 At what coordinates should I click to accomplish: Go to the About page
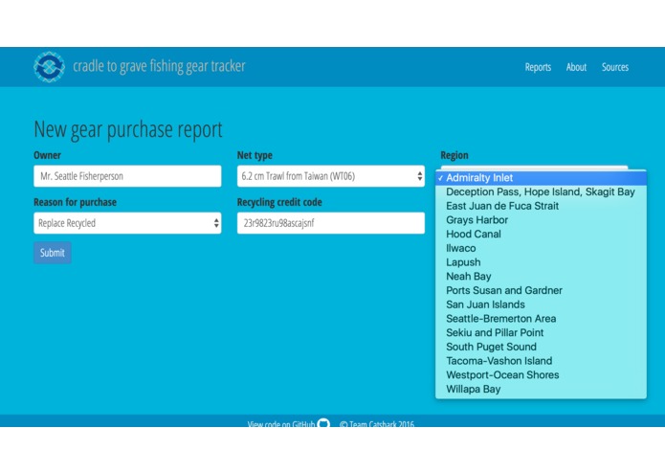[x=576, y=67]
